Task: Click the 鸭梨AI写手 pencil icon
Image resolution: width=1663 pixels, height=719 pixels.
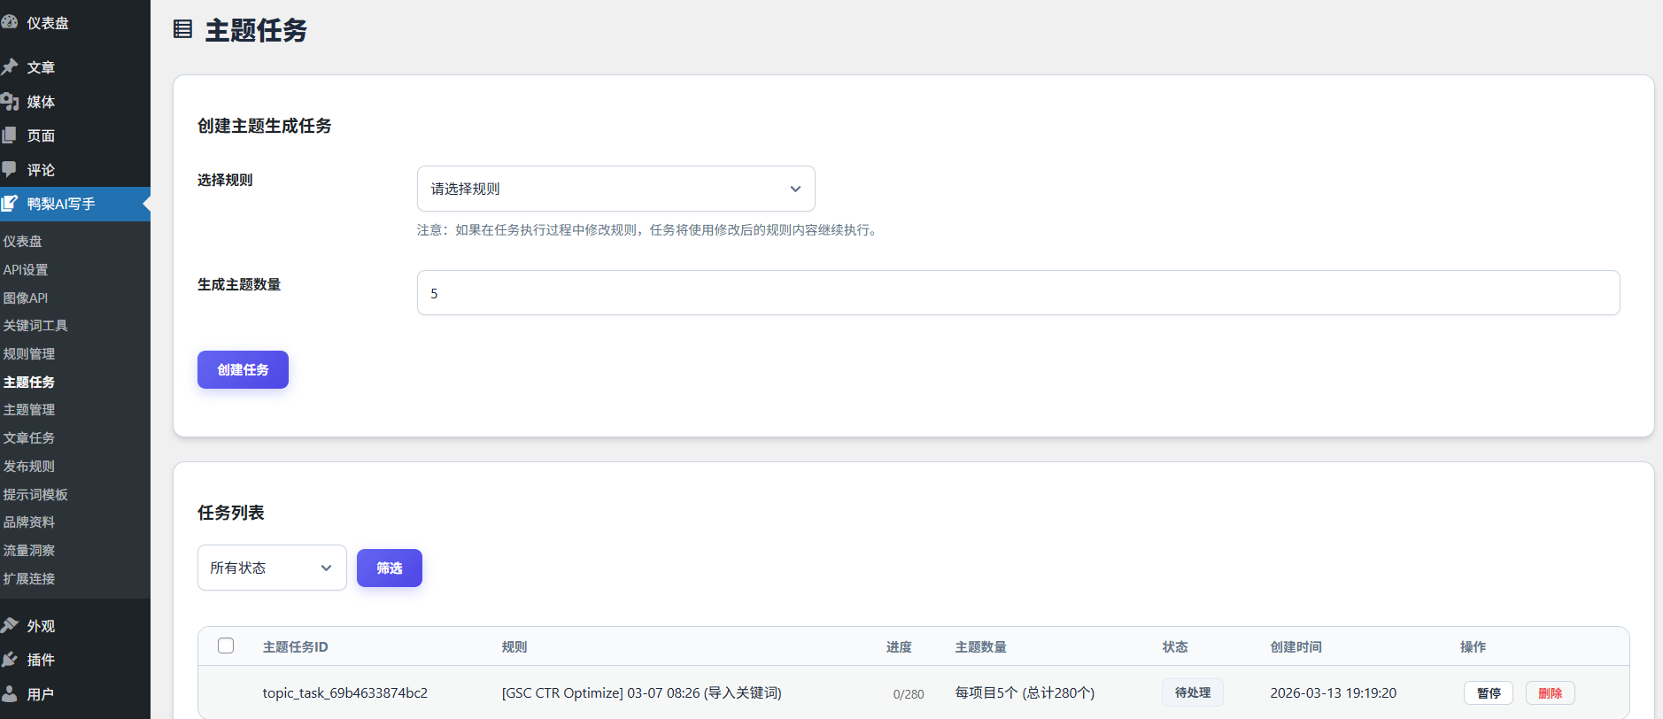Action: tap(10, 204)
